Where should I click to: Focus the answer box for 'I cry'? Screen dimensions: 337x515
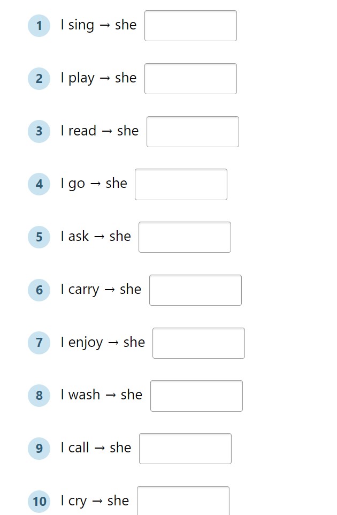[x=183, y=501]
